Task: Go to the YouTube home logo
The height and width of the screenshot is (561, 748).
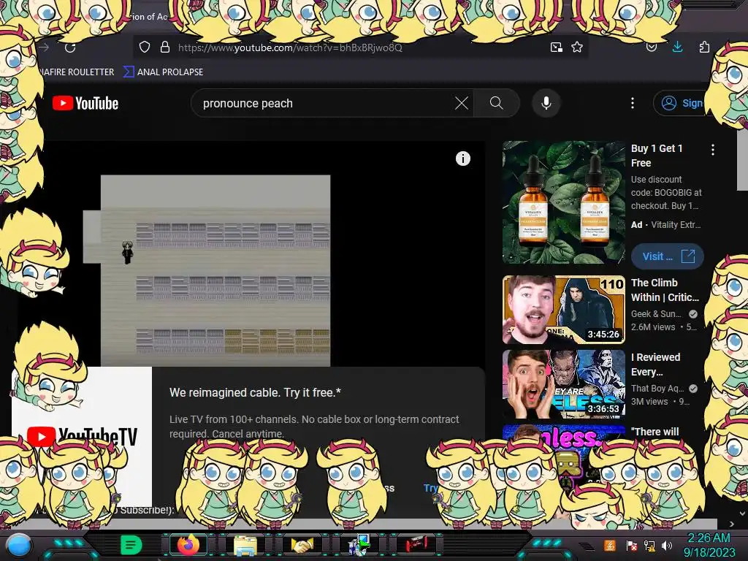Action: 85,103
